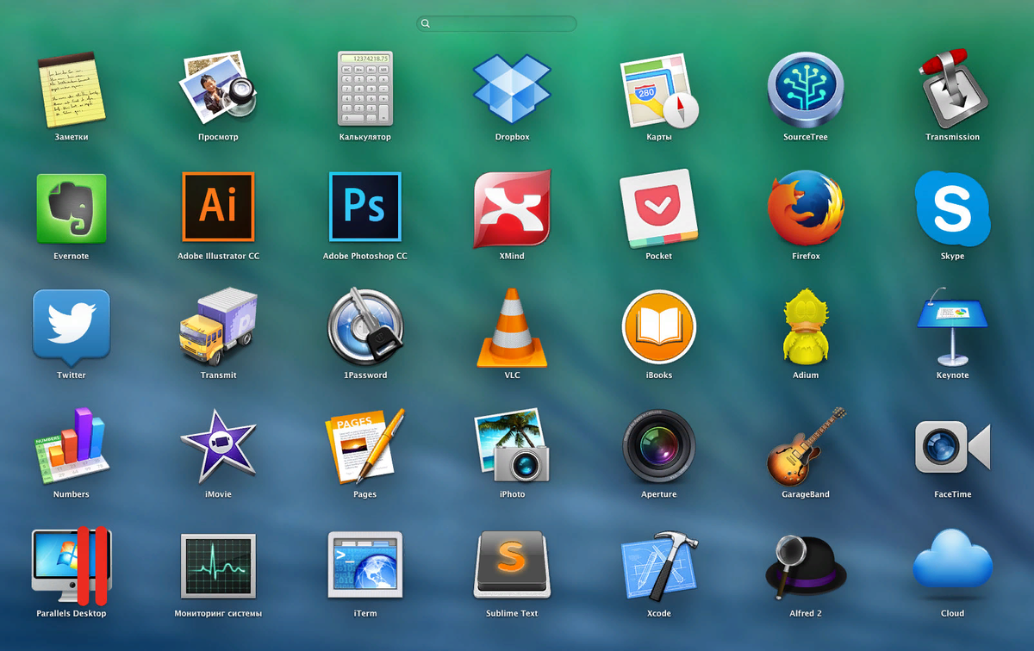
Task: Open Keynote
Action: pyautogui.click(x=952, y=327)
